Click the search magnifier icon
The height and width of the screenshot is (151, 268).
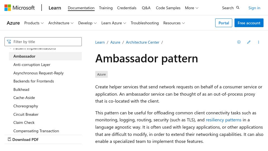tap(238, 8)
